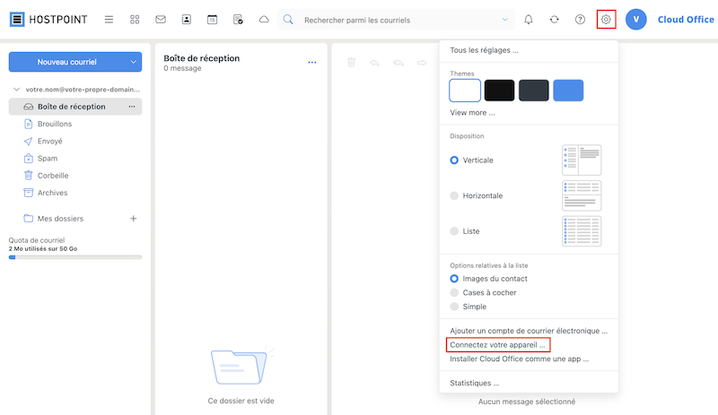Screen dimensions: 718x415
Task: Select the Verticale layout radio button
Action: [x=454, y=160]
